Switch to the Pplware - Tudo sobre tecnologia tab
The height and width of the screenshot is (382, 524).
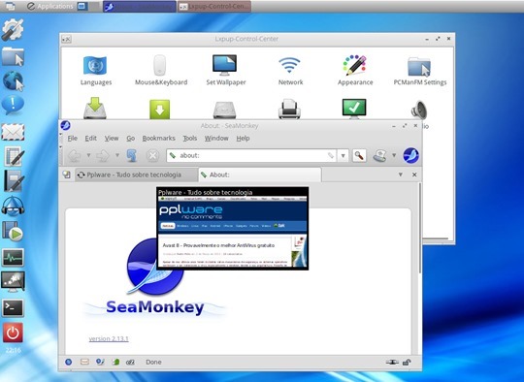[137, 175]
